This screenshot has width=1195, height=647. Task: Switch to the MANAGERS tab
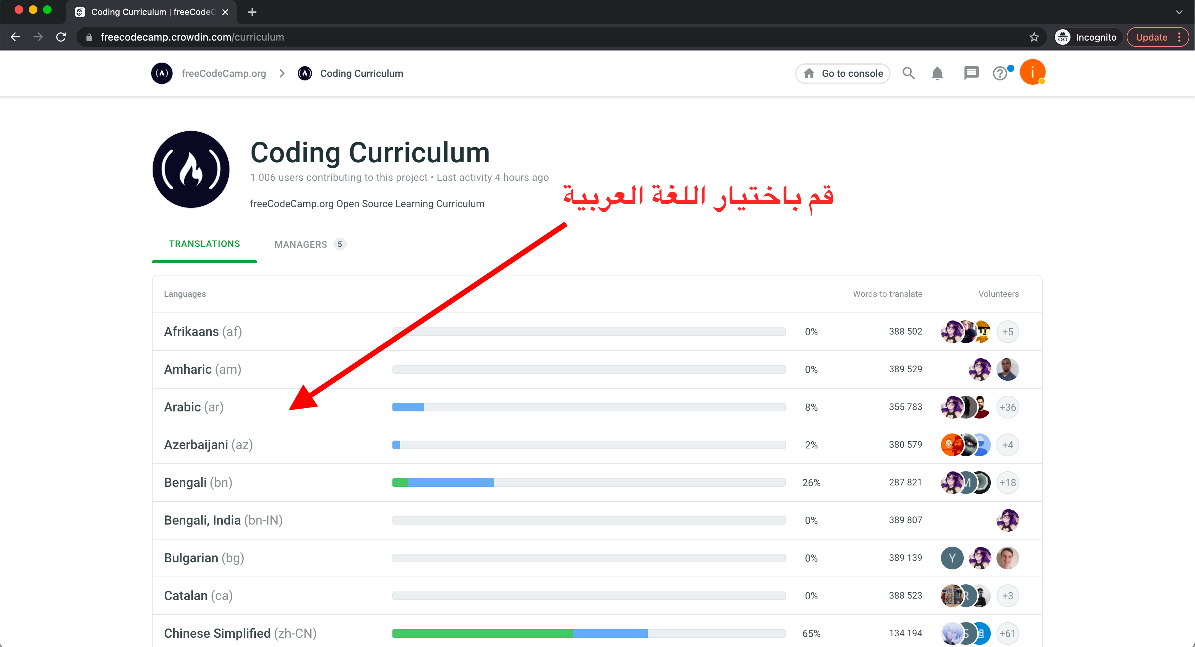pyautogui.click(x=301, y=244)
